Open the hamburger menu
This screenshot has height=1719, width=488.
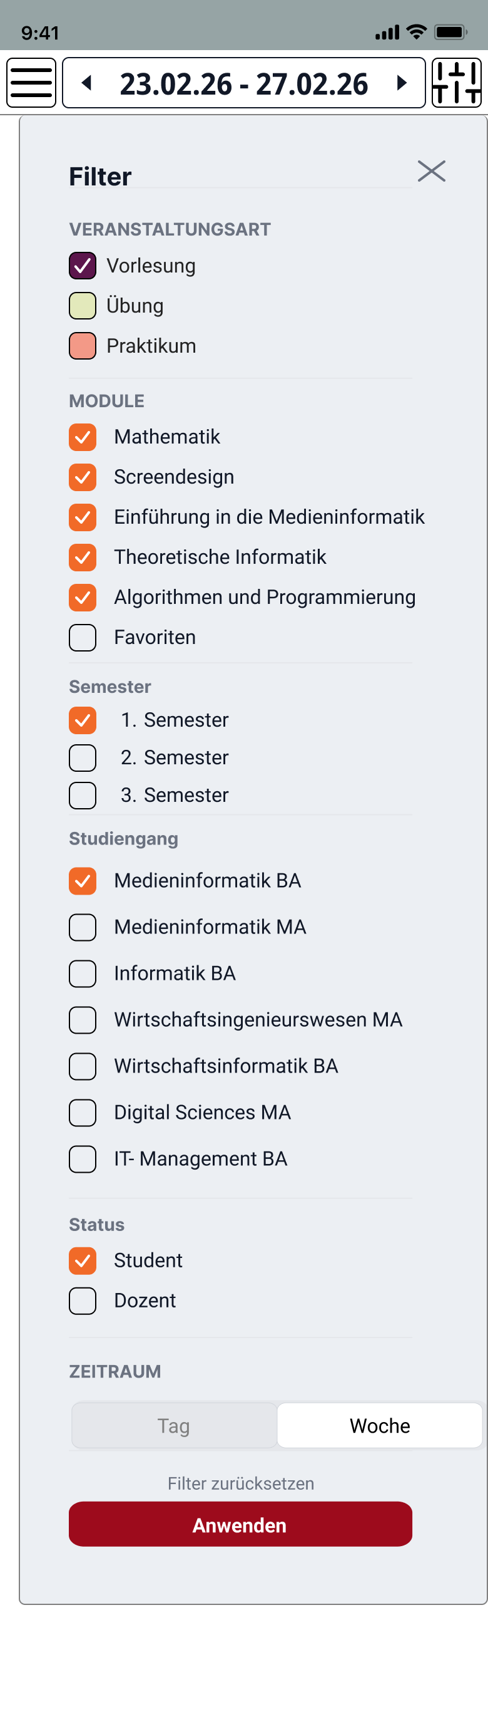31,83
